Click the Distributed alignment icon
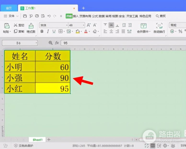Screen dimensions: 186x149 (129, 31)
